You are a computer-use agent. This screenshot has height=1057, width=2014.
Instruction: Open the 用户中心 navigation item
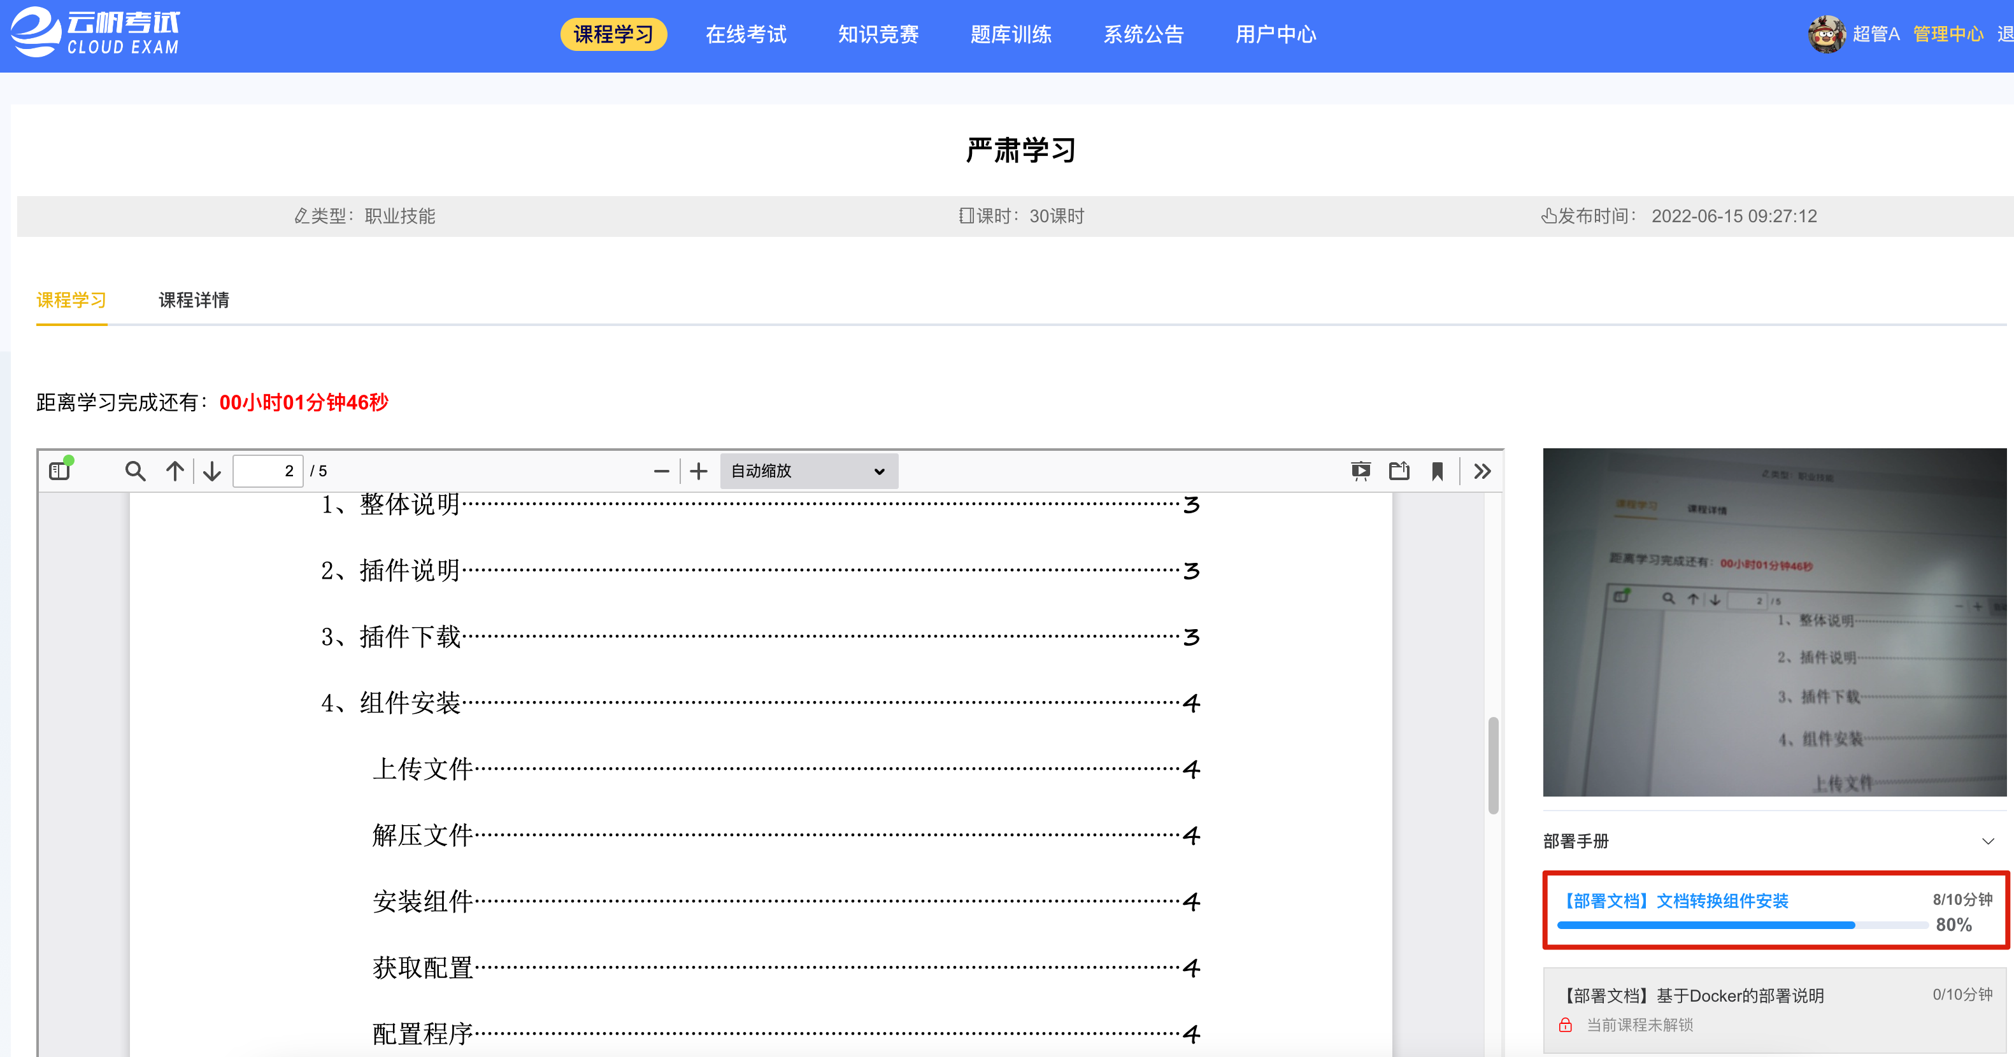tap(1275, 34)
